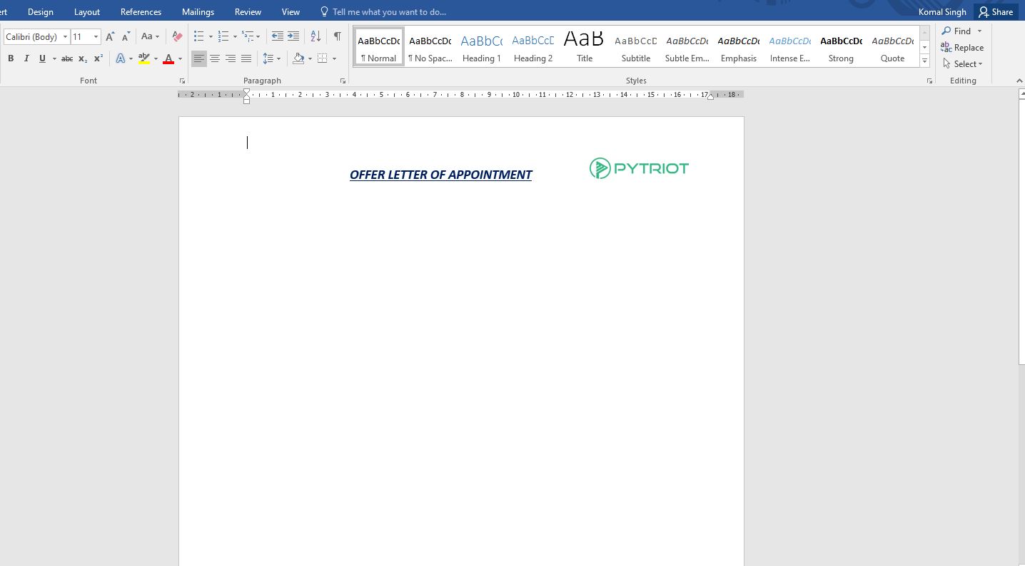Click the Replace button
Viewport: 1025px width, 566px height.
pos(962,48)
